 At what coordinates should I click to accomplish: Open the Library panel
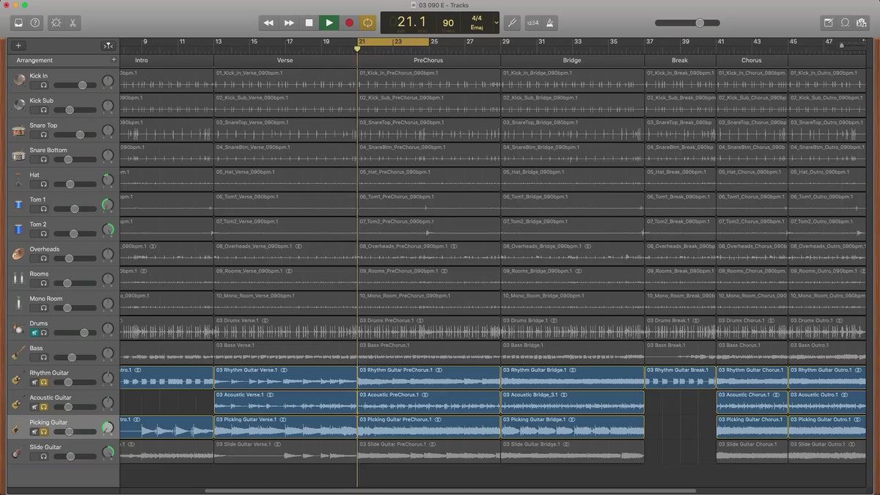point(18,23)
